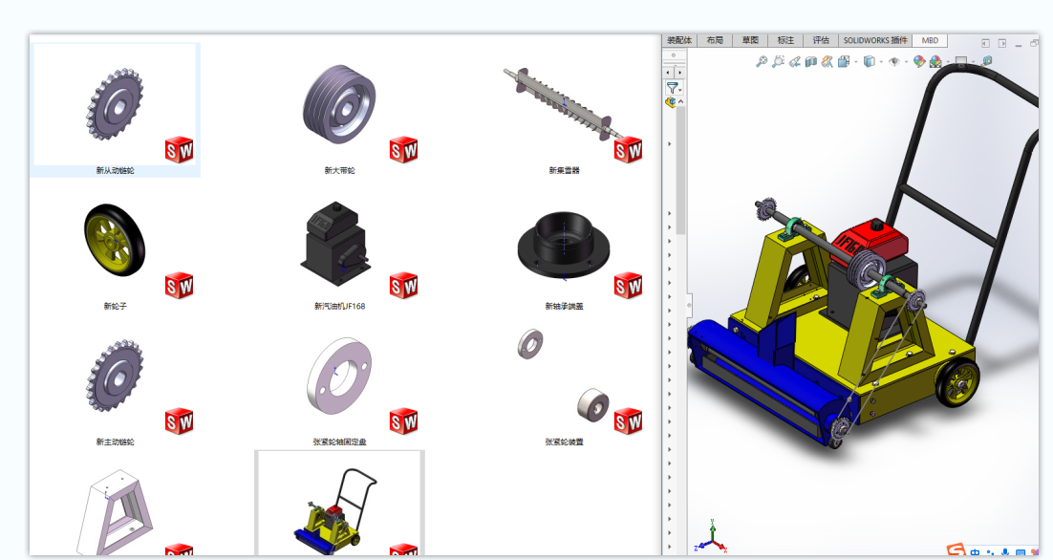1053x560 pixels.
Task: Open View Settings dropdown arrow
Action: pos(973,62)
